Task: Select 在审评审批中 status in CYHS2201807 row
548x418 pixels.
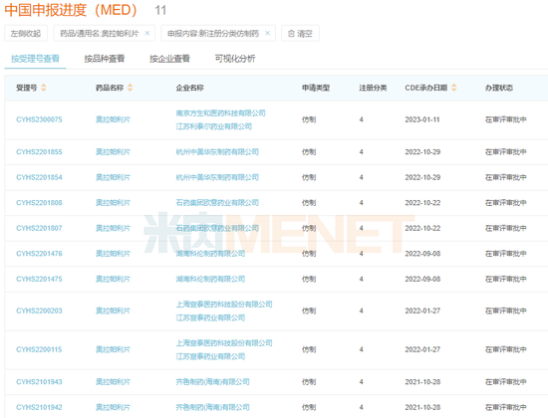Action: coord(506,228)
